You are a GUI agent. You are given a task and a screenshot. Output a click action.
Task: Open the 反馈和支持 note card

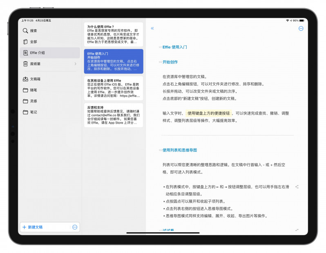[x=114, y=115]
